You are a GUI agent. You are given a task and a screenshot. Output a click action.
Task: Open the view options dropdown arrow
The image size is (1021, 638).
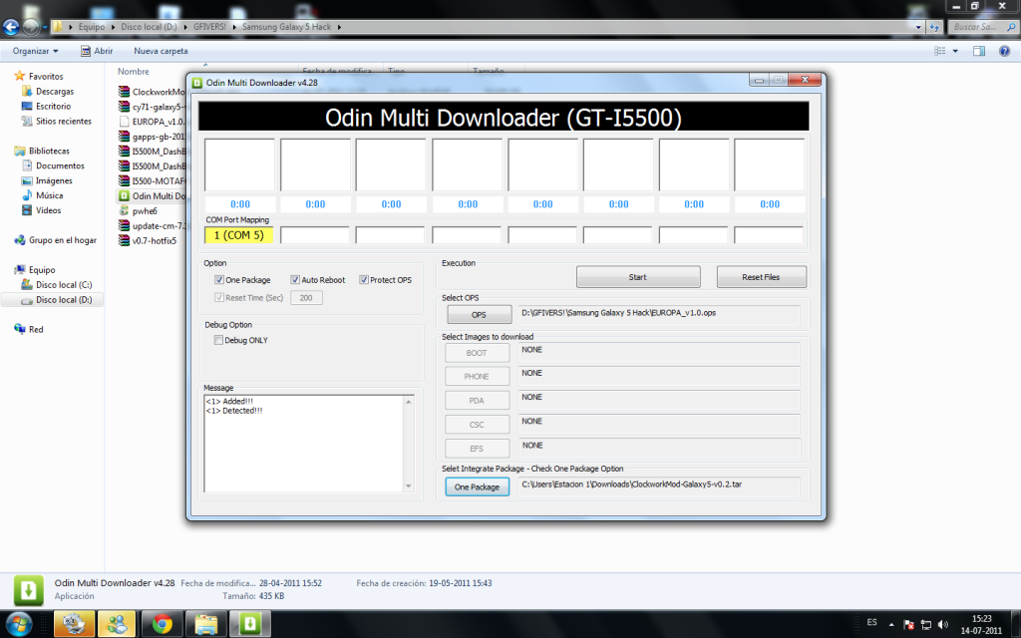click(955, 51)
